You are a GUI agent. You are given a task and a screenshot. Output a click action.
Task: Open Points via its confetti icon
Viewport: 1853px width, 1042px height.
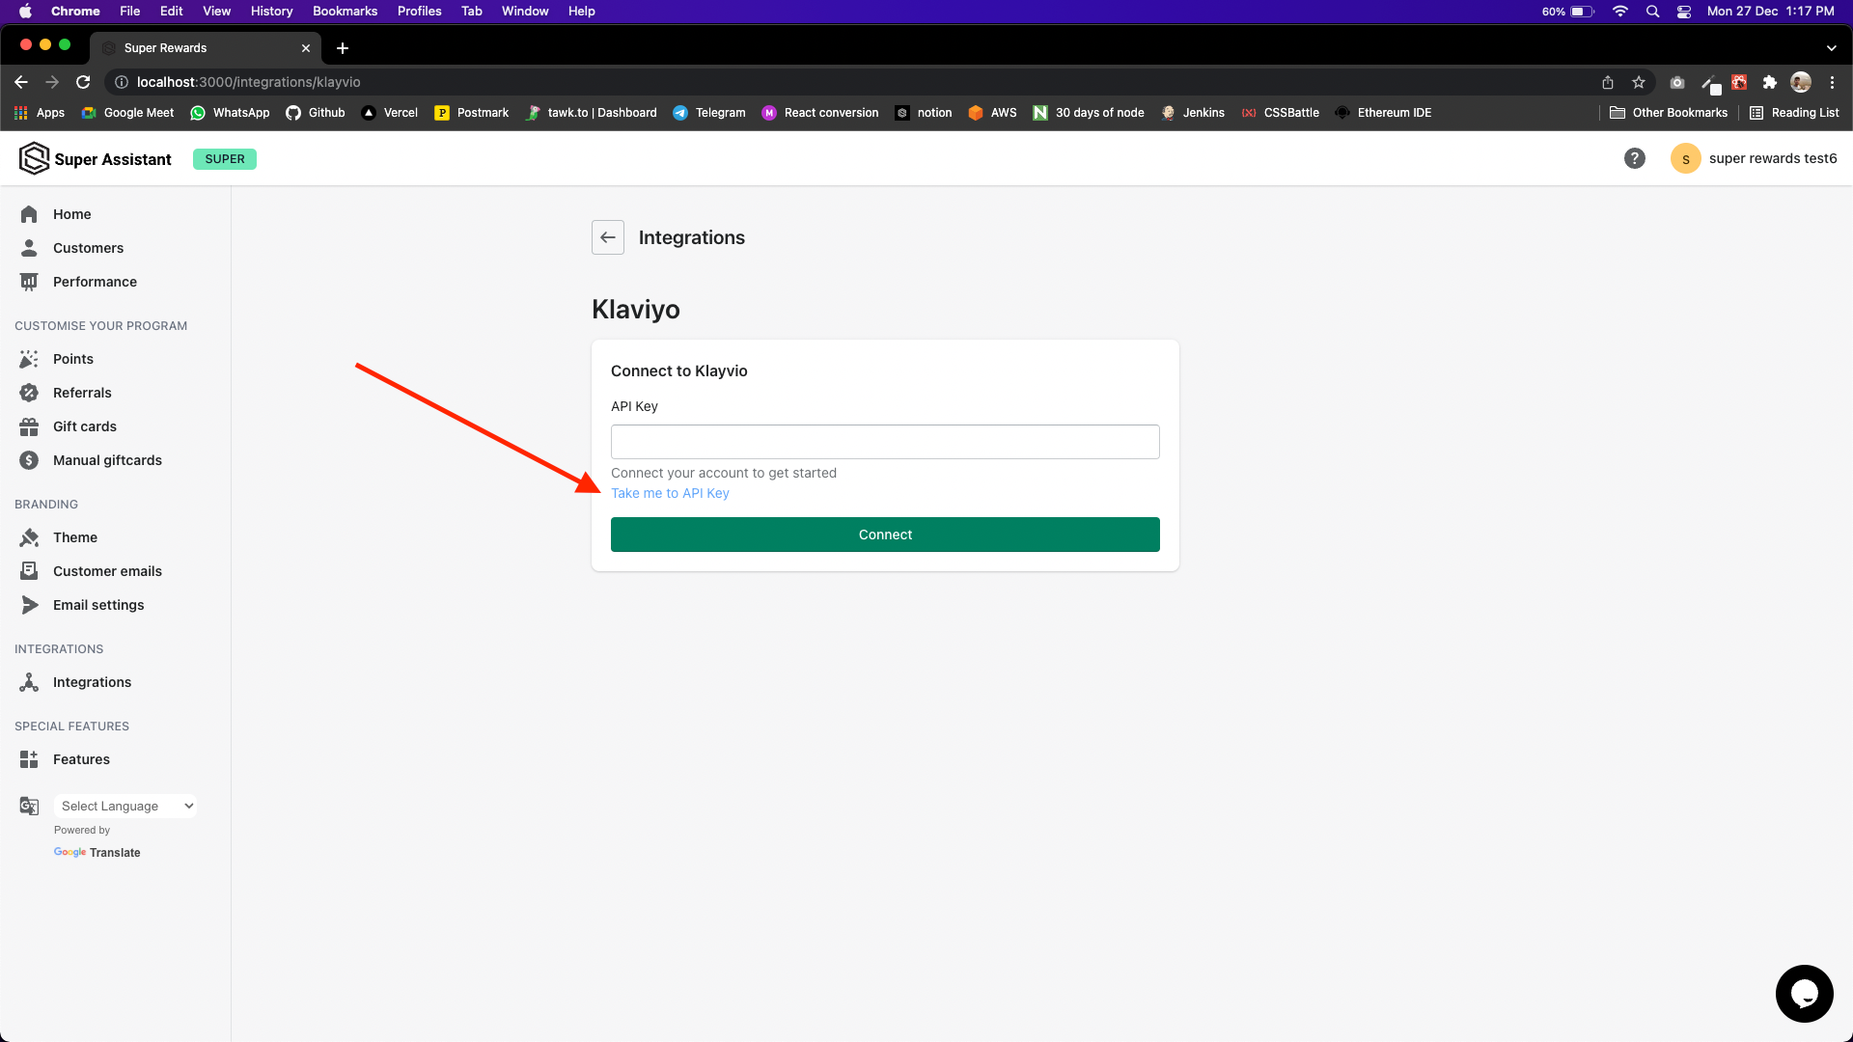(x=29, y=359)
